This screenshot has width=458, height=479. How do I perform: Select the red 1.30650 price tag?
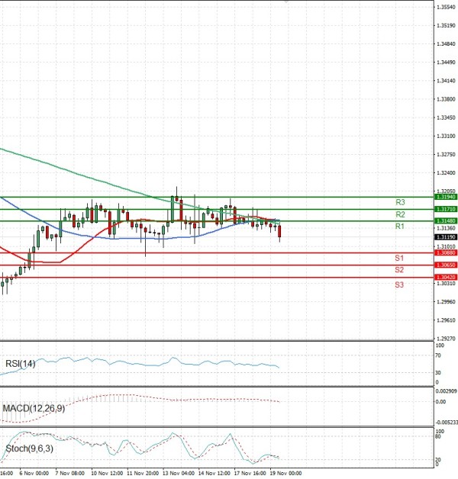[x=446, y=265]
